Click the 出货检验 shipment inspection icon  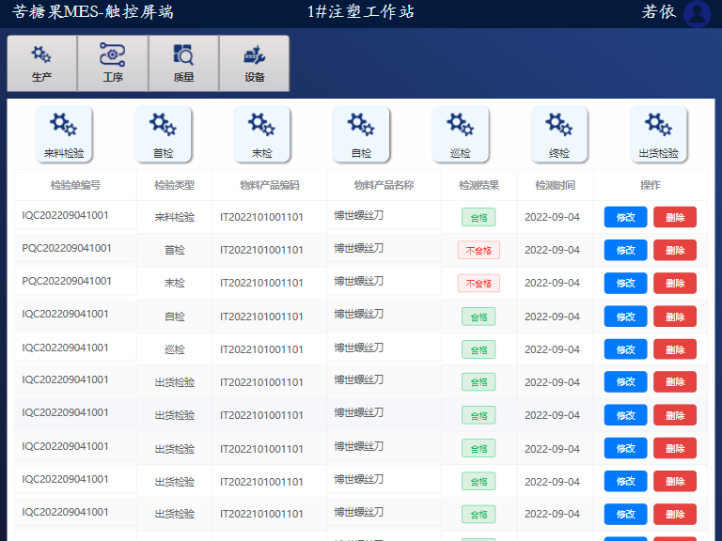point(658,133)
